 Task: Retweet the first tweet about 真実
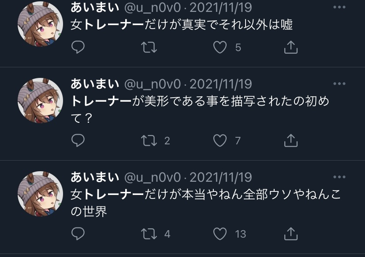pyautogui.click(x=149, y=47)
